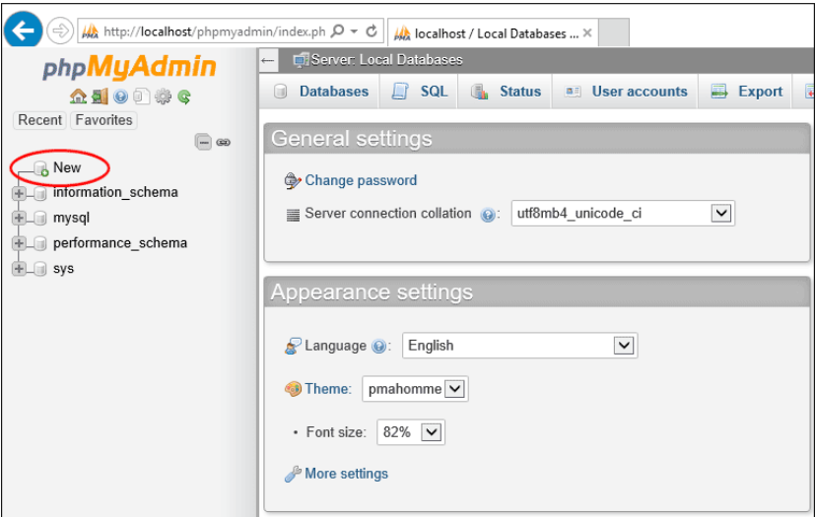Click the New database cylinder icon

[41, 168]
